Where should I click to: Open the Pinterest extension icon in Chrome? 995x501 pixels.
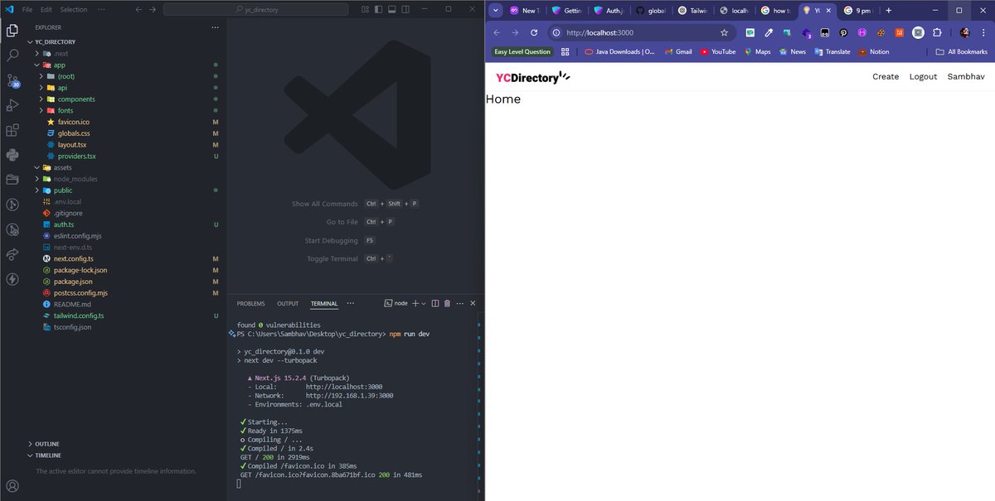(843, 32)
